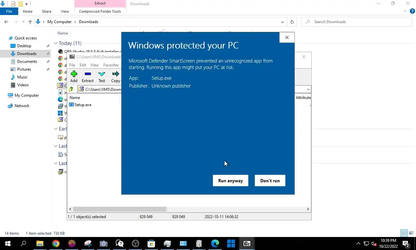Open Explorer Help icon
Viewport: 416px width, 250px height.
(x=412, y=11)
